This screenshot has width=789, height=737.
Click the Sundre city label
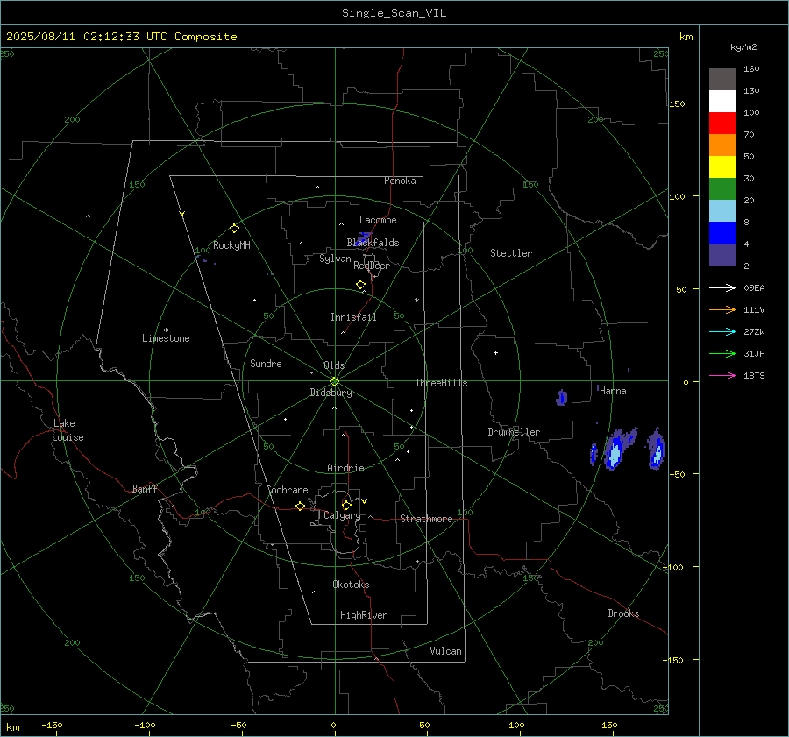[x=266, y=364]
